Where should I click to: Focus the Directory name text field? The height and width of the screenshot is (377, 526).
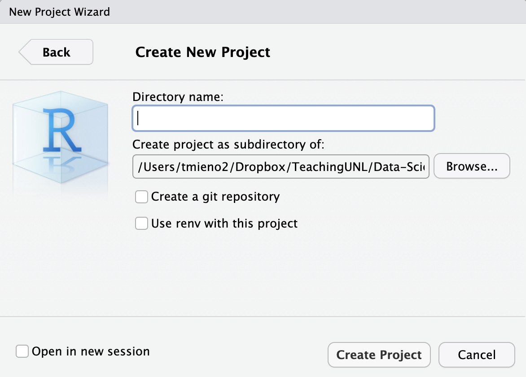[283, 118]
